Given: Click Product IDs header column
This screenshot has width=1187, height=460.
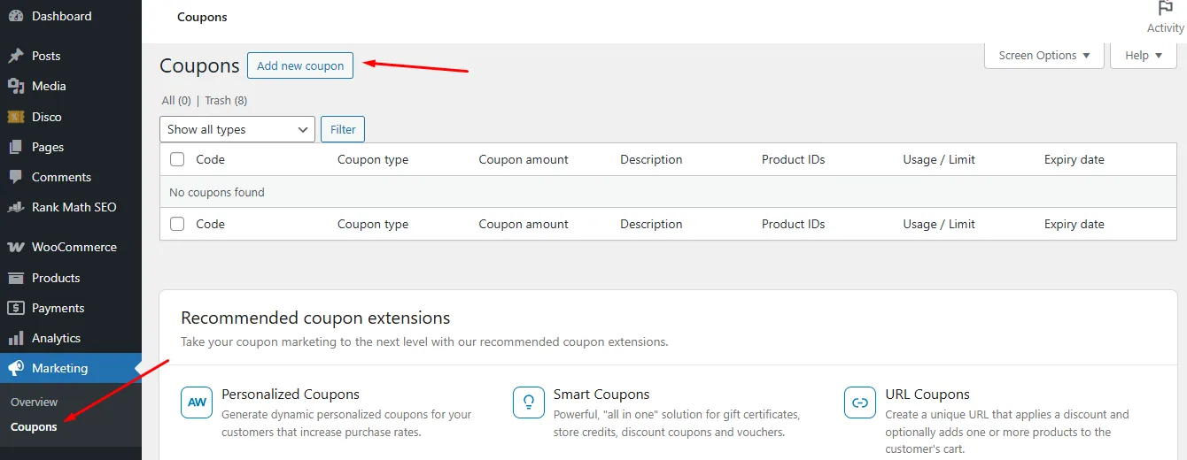Looking at the screenshot, I should (793, 159).
